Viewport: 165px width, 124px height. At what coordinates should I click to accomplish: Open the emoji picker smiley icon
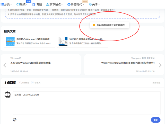point(15,120)
